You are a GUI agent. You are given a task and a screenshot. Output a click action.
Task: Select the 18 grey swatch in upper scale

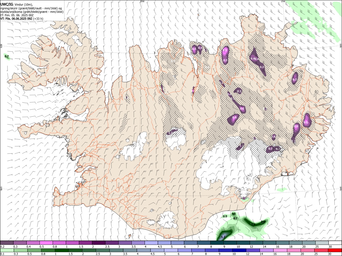click(296, 243)
